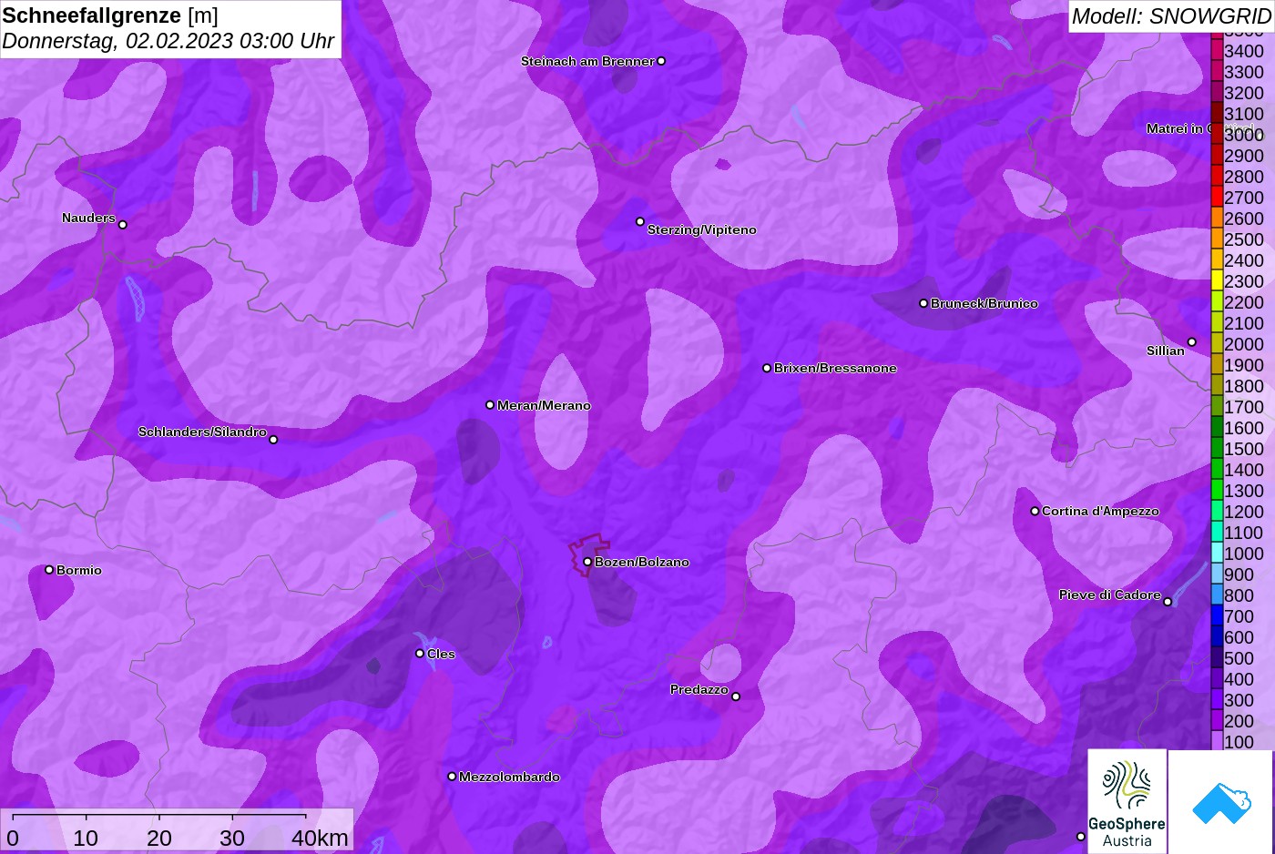Click the Mezzolombardo city marker

(452, 777)
